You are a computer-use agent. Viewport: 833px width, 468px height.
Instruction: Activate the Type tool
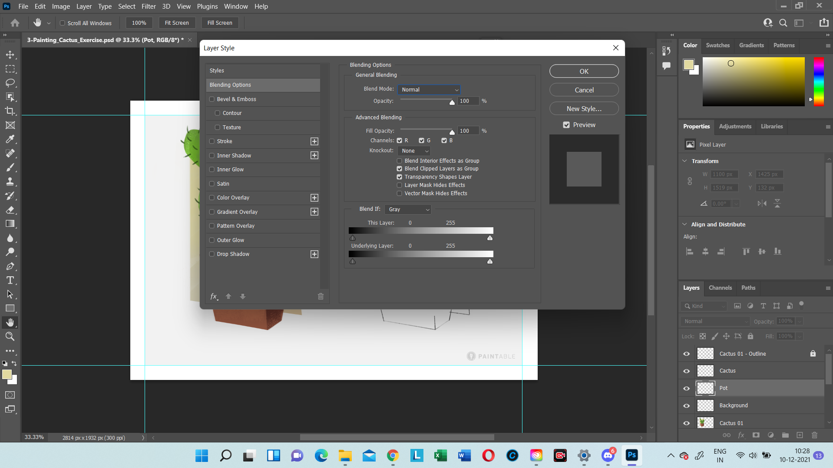click(10, 280)
